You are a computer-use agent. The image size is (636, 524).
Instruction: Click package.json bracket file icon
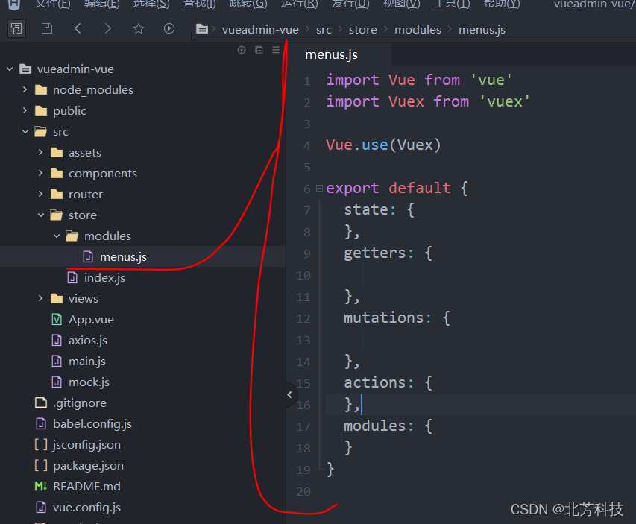click(40, 466)
